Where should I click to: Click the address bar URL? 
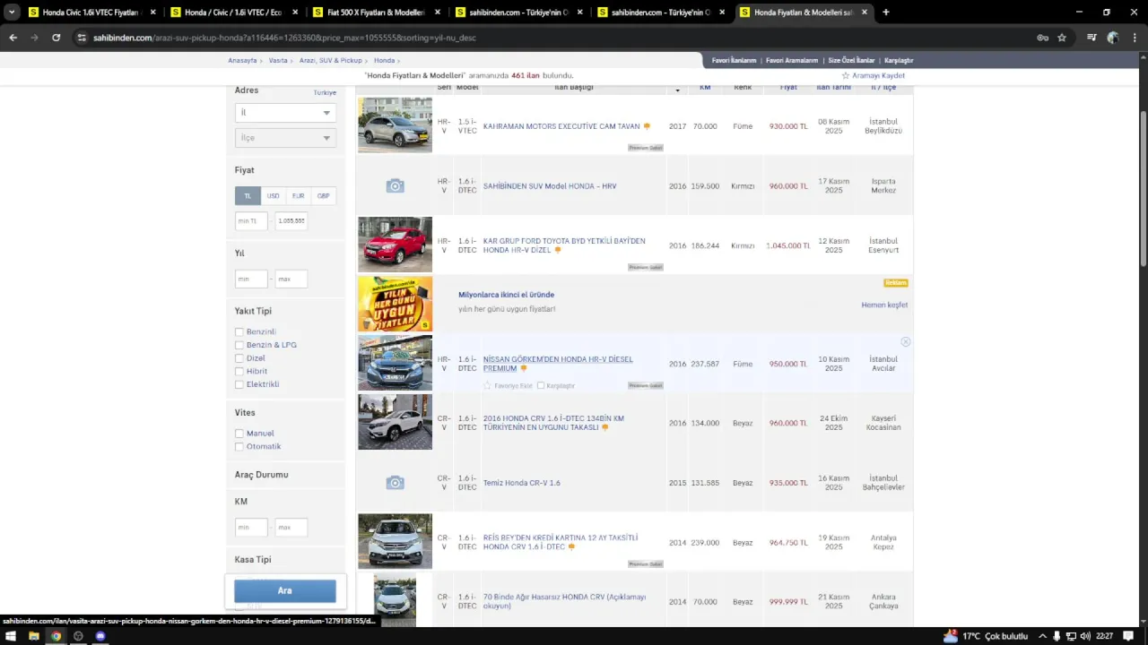[x=284, y=38]
